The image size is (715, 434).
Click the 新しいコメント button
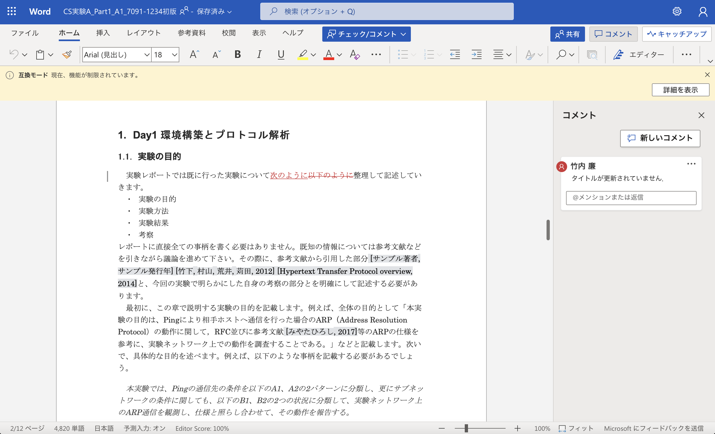point(660,138)
